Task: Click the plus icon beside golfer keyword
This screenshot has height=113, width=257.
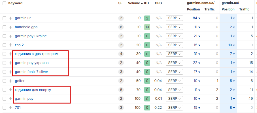Action: [x=10, y=81]
